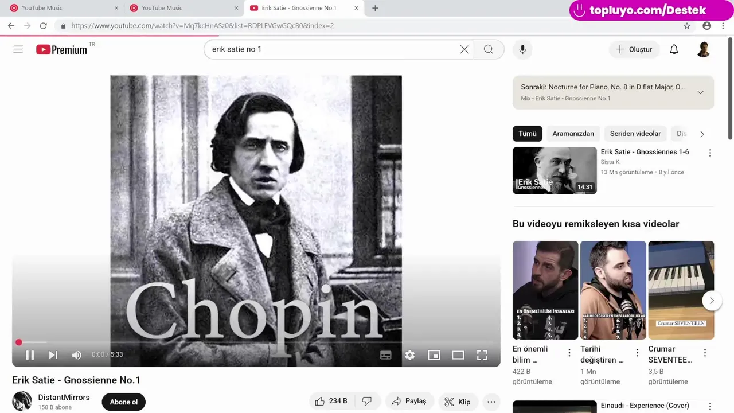Toggle subtitles captions button
734x413 pixels.
pyautogui.click(x=386, y=355)
